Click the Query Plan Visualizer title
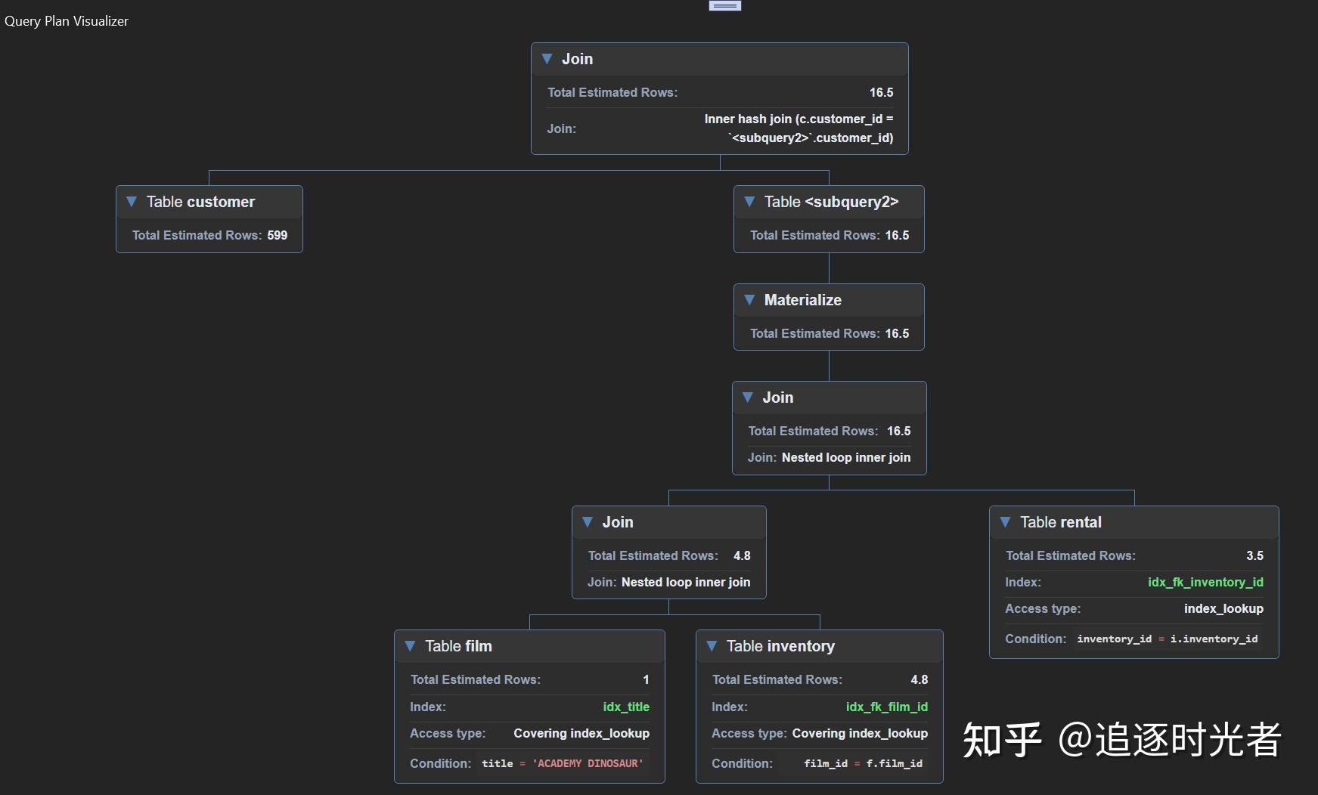 click(67, 20)
